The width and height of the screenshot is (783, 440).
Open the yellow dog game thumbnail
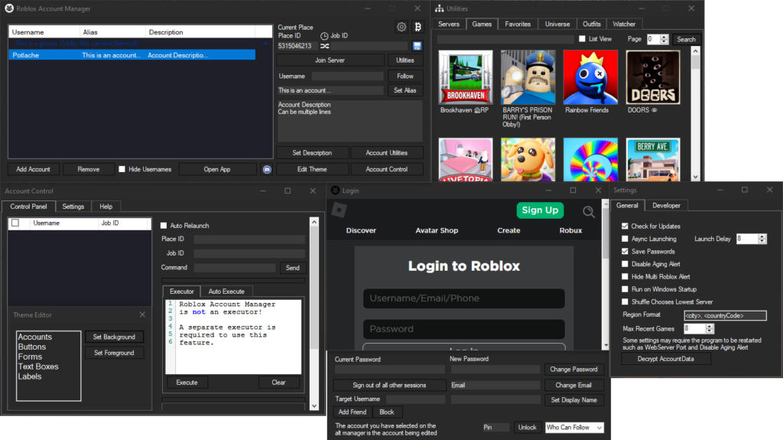(x=528, y=159)
